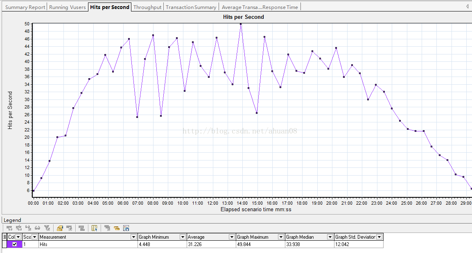Click gray icon right of Configure columns
This screenshot has width=472, height=253.
tap(107, 228)
